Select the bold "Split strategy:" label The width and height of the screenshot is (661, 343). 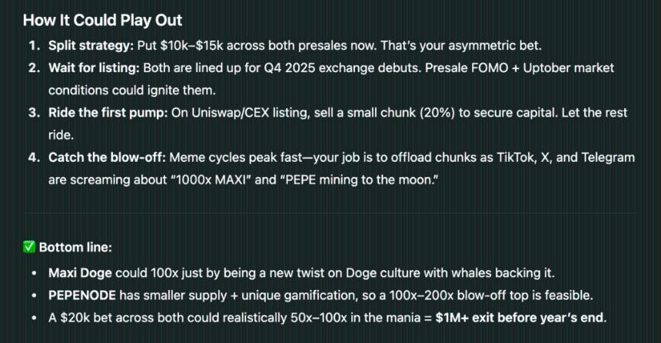pos(89,45)
